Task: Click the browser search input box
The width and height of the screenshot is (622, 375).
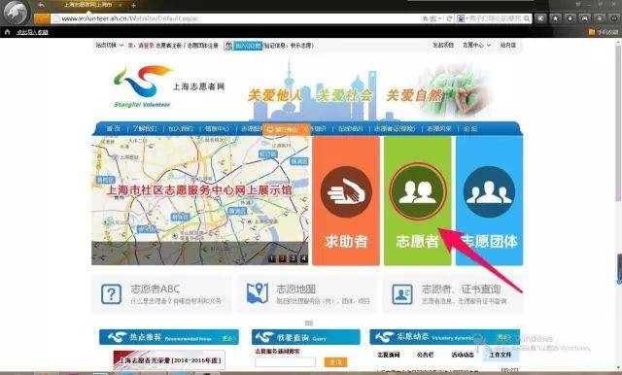Action: 494,18
